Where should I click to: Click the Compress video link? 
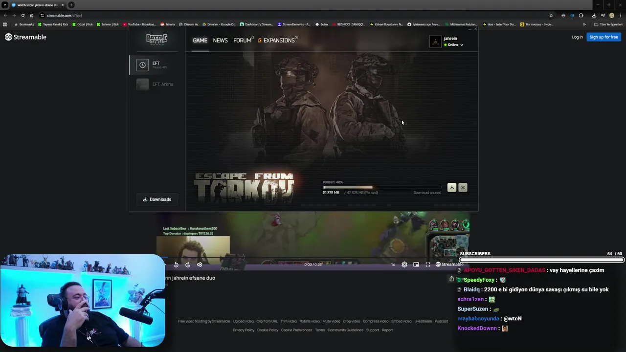[x=376, y=321]
